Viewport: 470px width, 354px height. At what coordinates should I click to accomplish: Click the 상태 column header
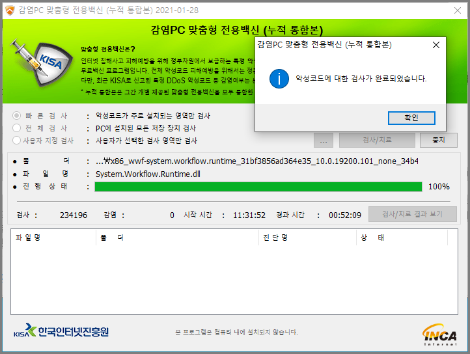coord(402,238)
